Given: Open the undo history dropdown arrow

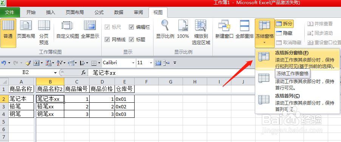Looking at the screenshot, I should point(9,63).
